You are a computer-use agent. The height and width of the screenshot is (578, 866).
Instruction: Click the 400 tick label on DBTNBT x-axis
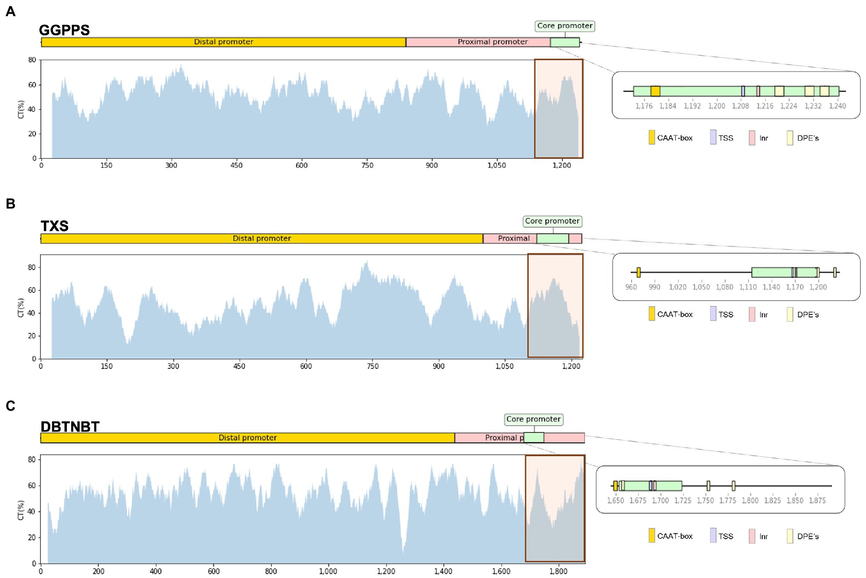156,571
